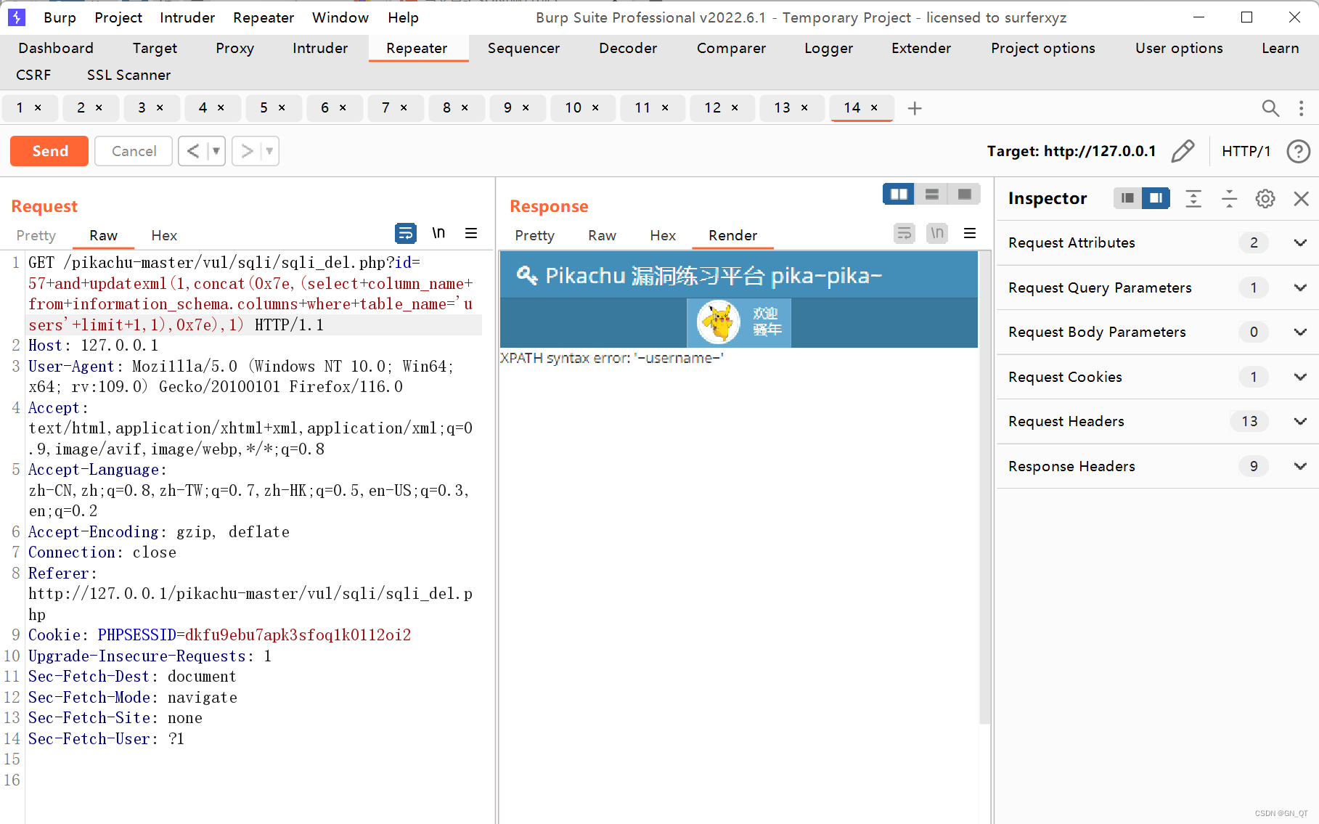Add a new Repeater tab with plus

pos(915,108)
